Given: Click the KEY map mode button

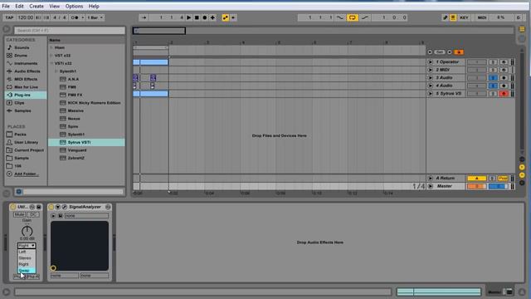Looking at the screenshot, I should point(464,17).
